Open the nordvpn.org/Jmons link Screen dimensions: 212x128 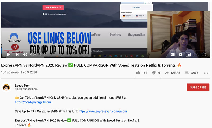pos(33,102)
